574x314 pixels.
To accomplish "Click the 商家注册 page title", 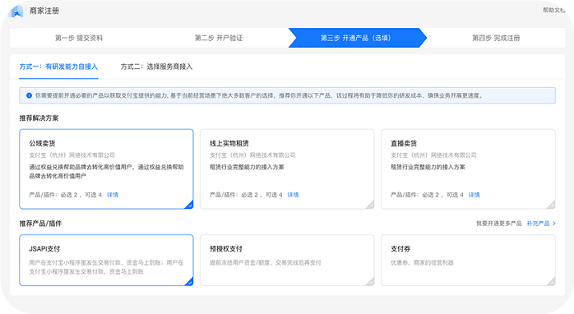I will pyautogui.click(x=44, y=11).
